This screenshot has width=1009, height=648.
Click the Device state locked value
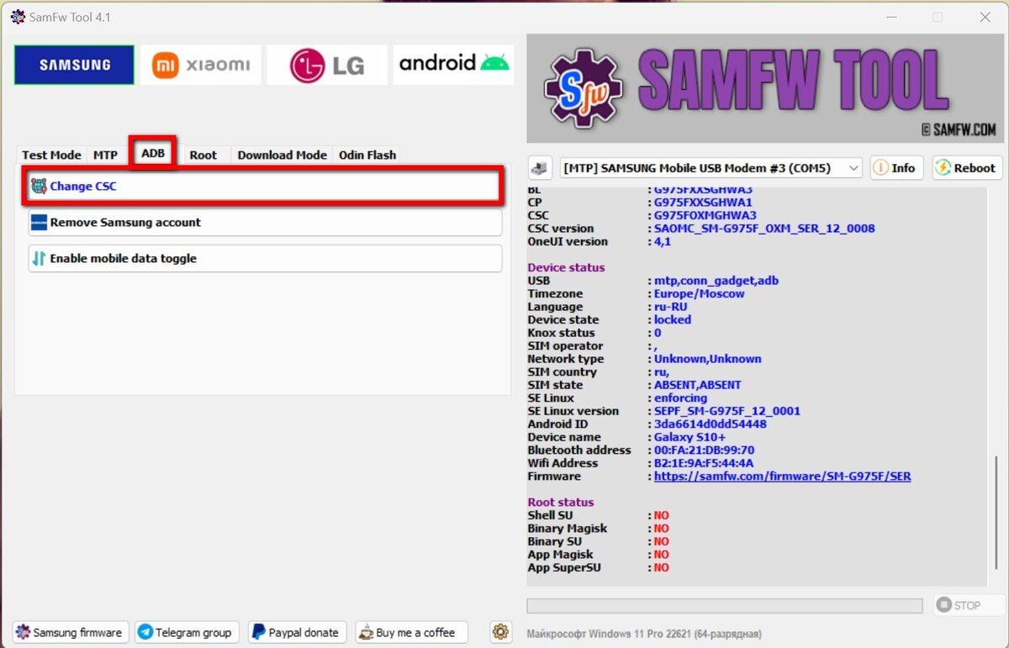pyautogui.click(x=673, y=320)
